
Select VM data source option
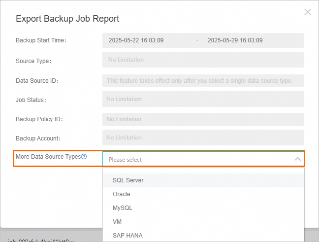click(x=117, y=222)
